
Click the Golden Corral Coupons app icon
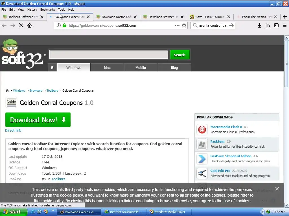click(11, 102)
